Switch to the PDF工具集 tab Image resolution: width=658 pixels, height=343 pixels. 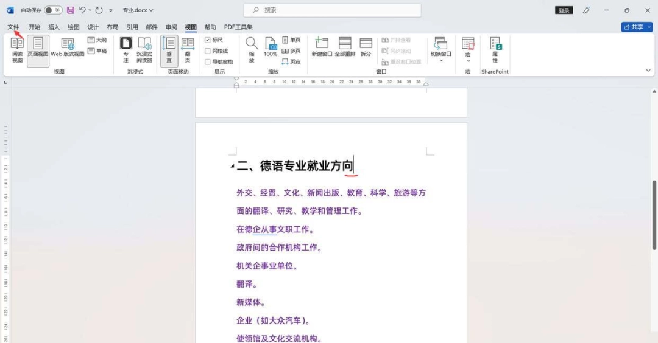pyautogui.click(x=238, y=27)
